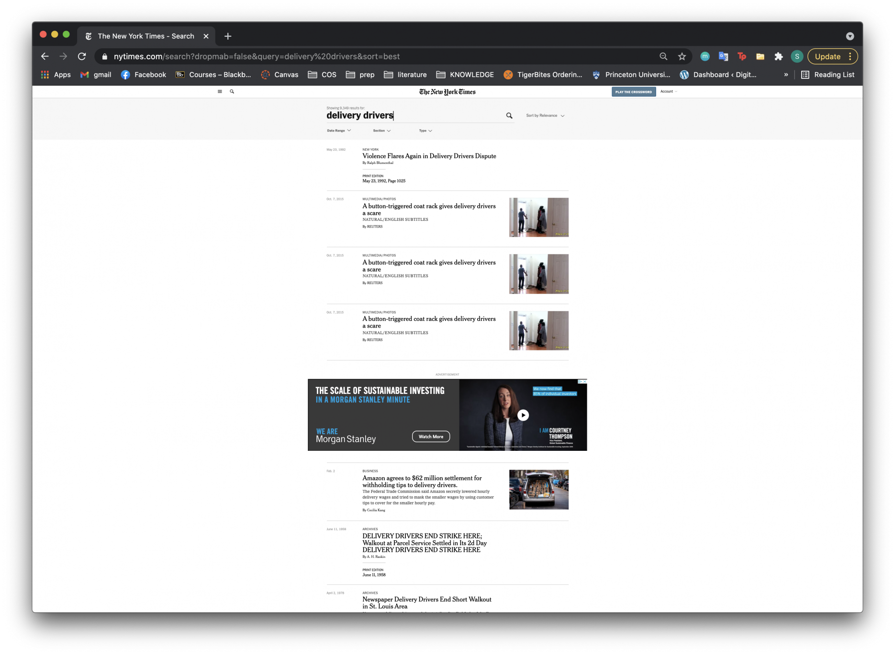Click the Morgan Stanley sustainable investing headline

coord(380,395)
